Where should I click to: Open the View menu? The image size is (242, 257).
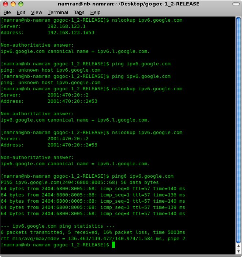click(37, 12)
